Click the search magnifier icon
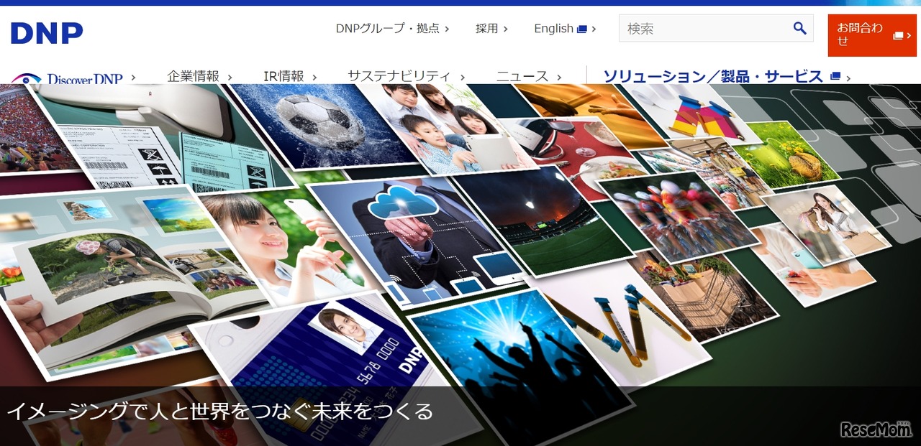921x446 pixels. pos(799,28)
